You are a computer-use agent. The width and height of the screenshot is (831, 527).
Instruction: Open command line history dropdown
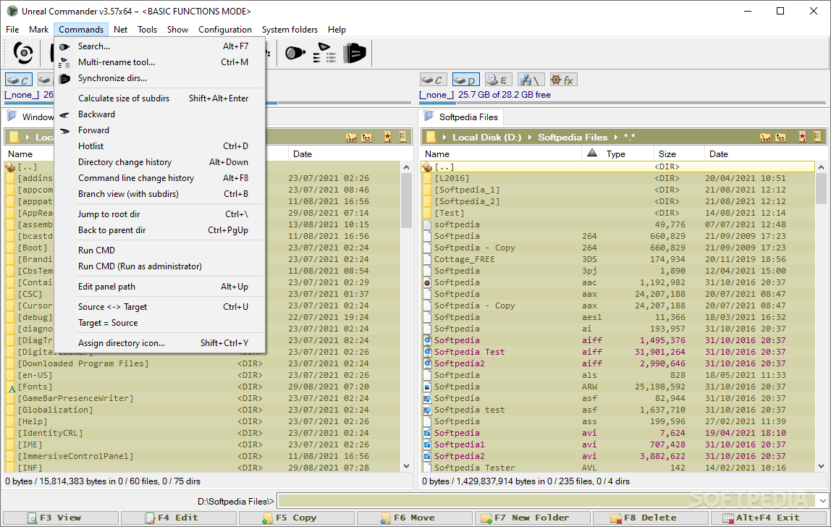point(822,501)
